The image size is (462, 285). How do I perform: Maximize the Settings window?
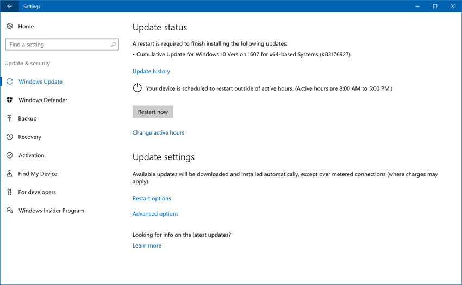[435, 6]
